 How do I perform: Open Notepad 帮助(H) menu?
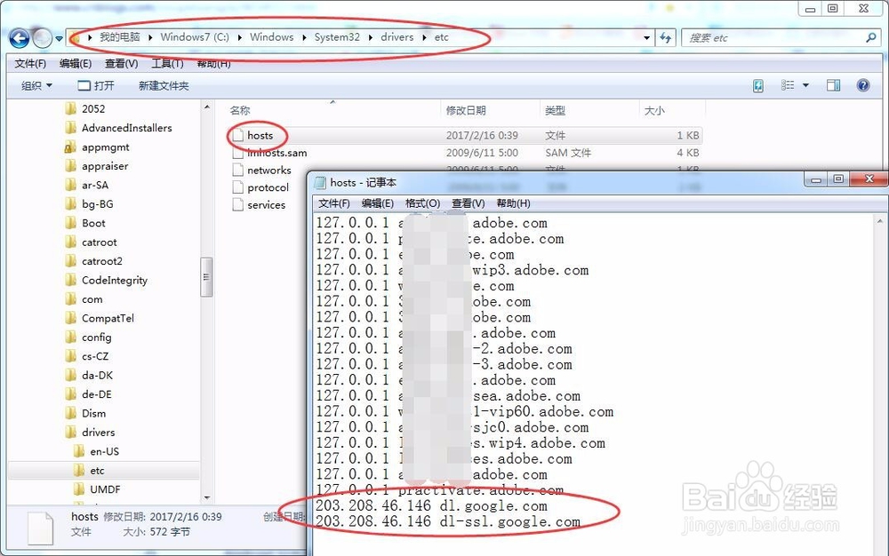[514, 203]
